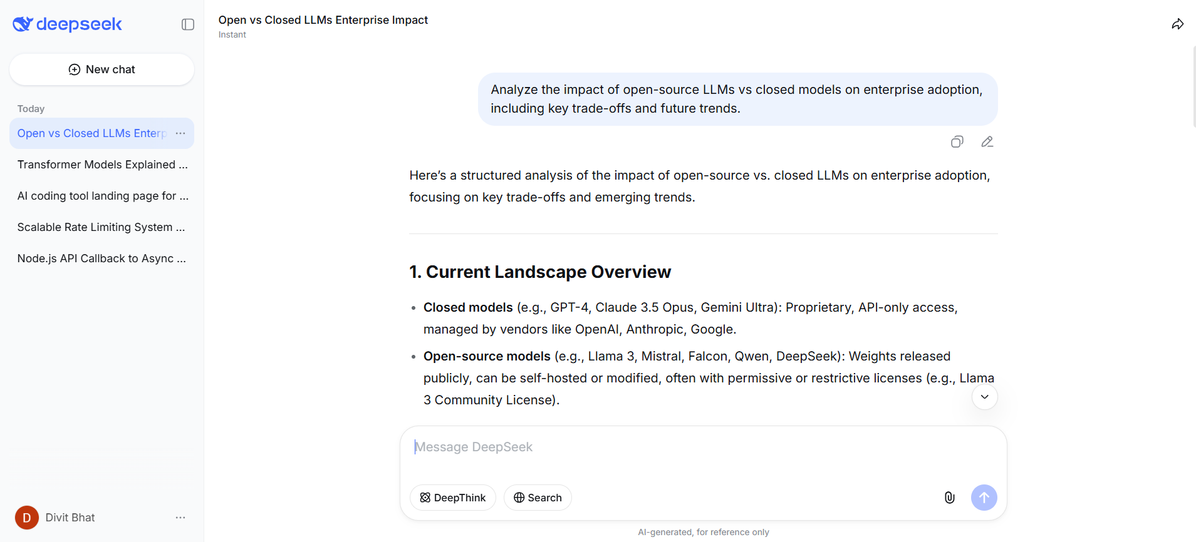
Task: Edit the user prompt message
Action: coord(987,142)
